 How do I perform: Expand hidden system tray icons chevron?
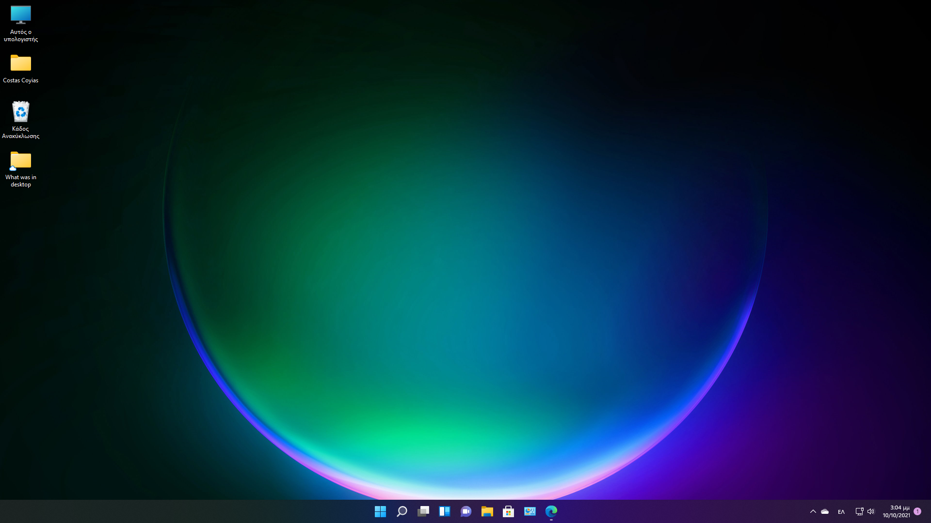(813, 511)
